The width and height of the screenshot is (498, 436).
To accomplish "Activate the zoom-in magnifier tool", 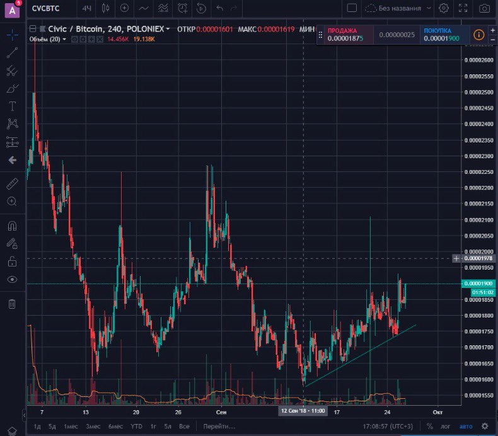I will 12,202.
